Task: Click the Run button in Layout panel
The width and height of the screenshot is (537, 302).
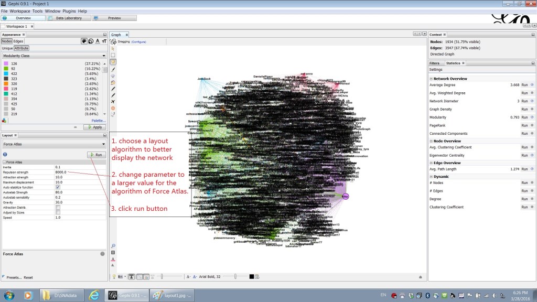Action: pyautogui.click(x=96, y=155)
